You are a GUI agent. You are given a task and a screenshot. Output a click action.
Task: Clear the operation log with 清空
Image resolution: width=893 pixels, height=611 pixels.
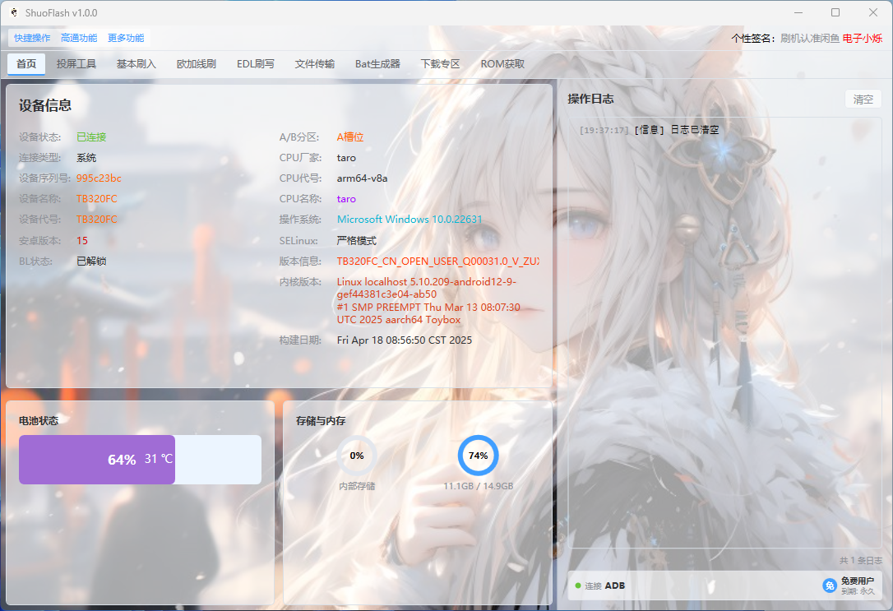[863, 100]
